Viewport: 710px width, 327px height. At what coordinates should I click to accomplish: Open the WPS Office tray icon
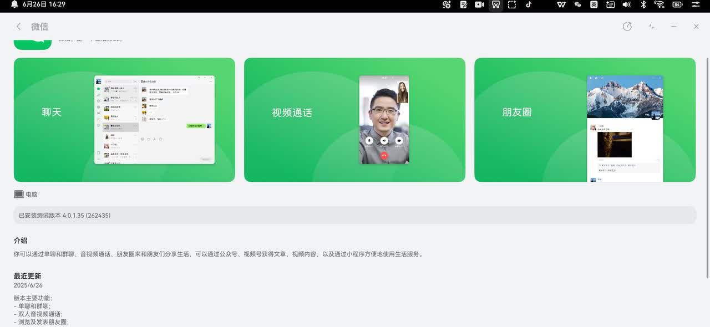click(561, 4)
